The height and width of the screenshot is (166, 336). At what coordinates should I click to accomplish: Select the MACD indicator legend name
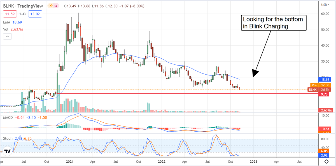point(8,118)
